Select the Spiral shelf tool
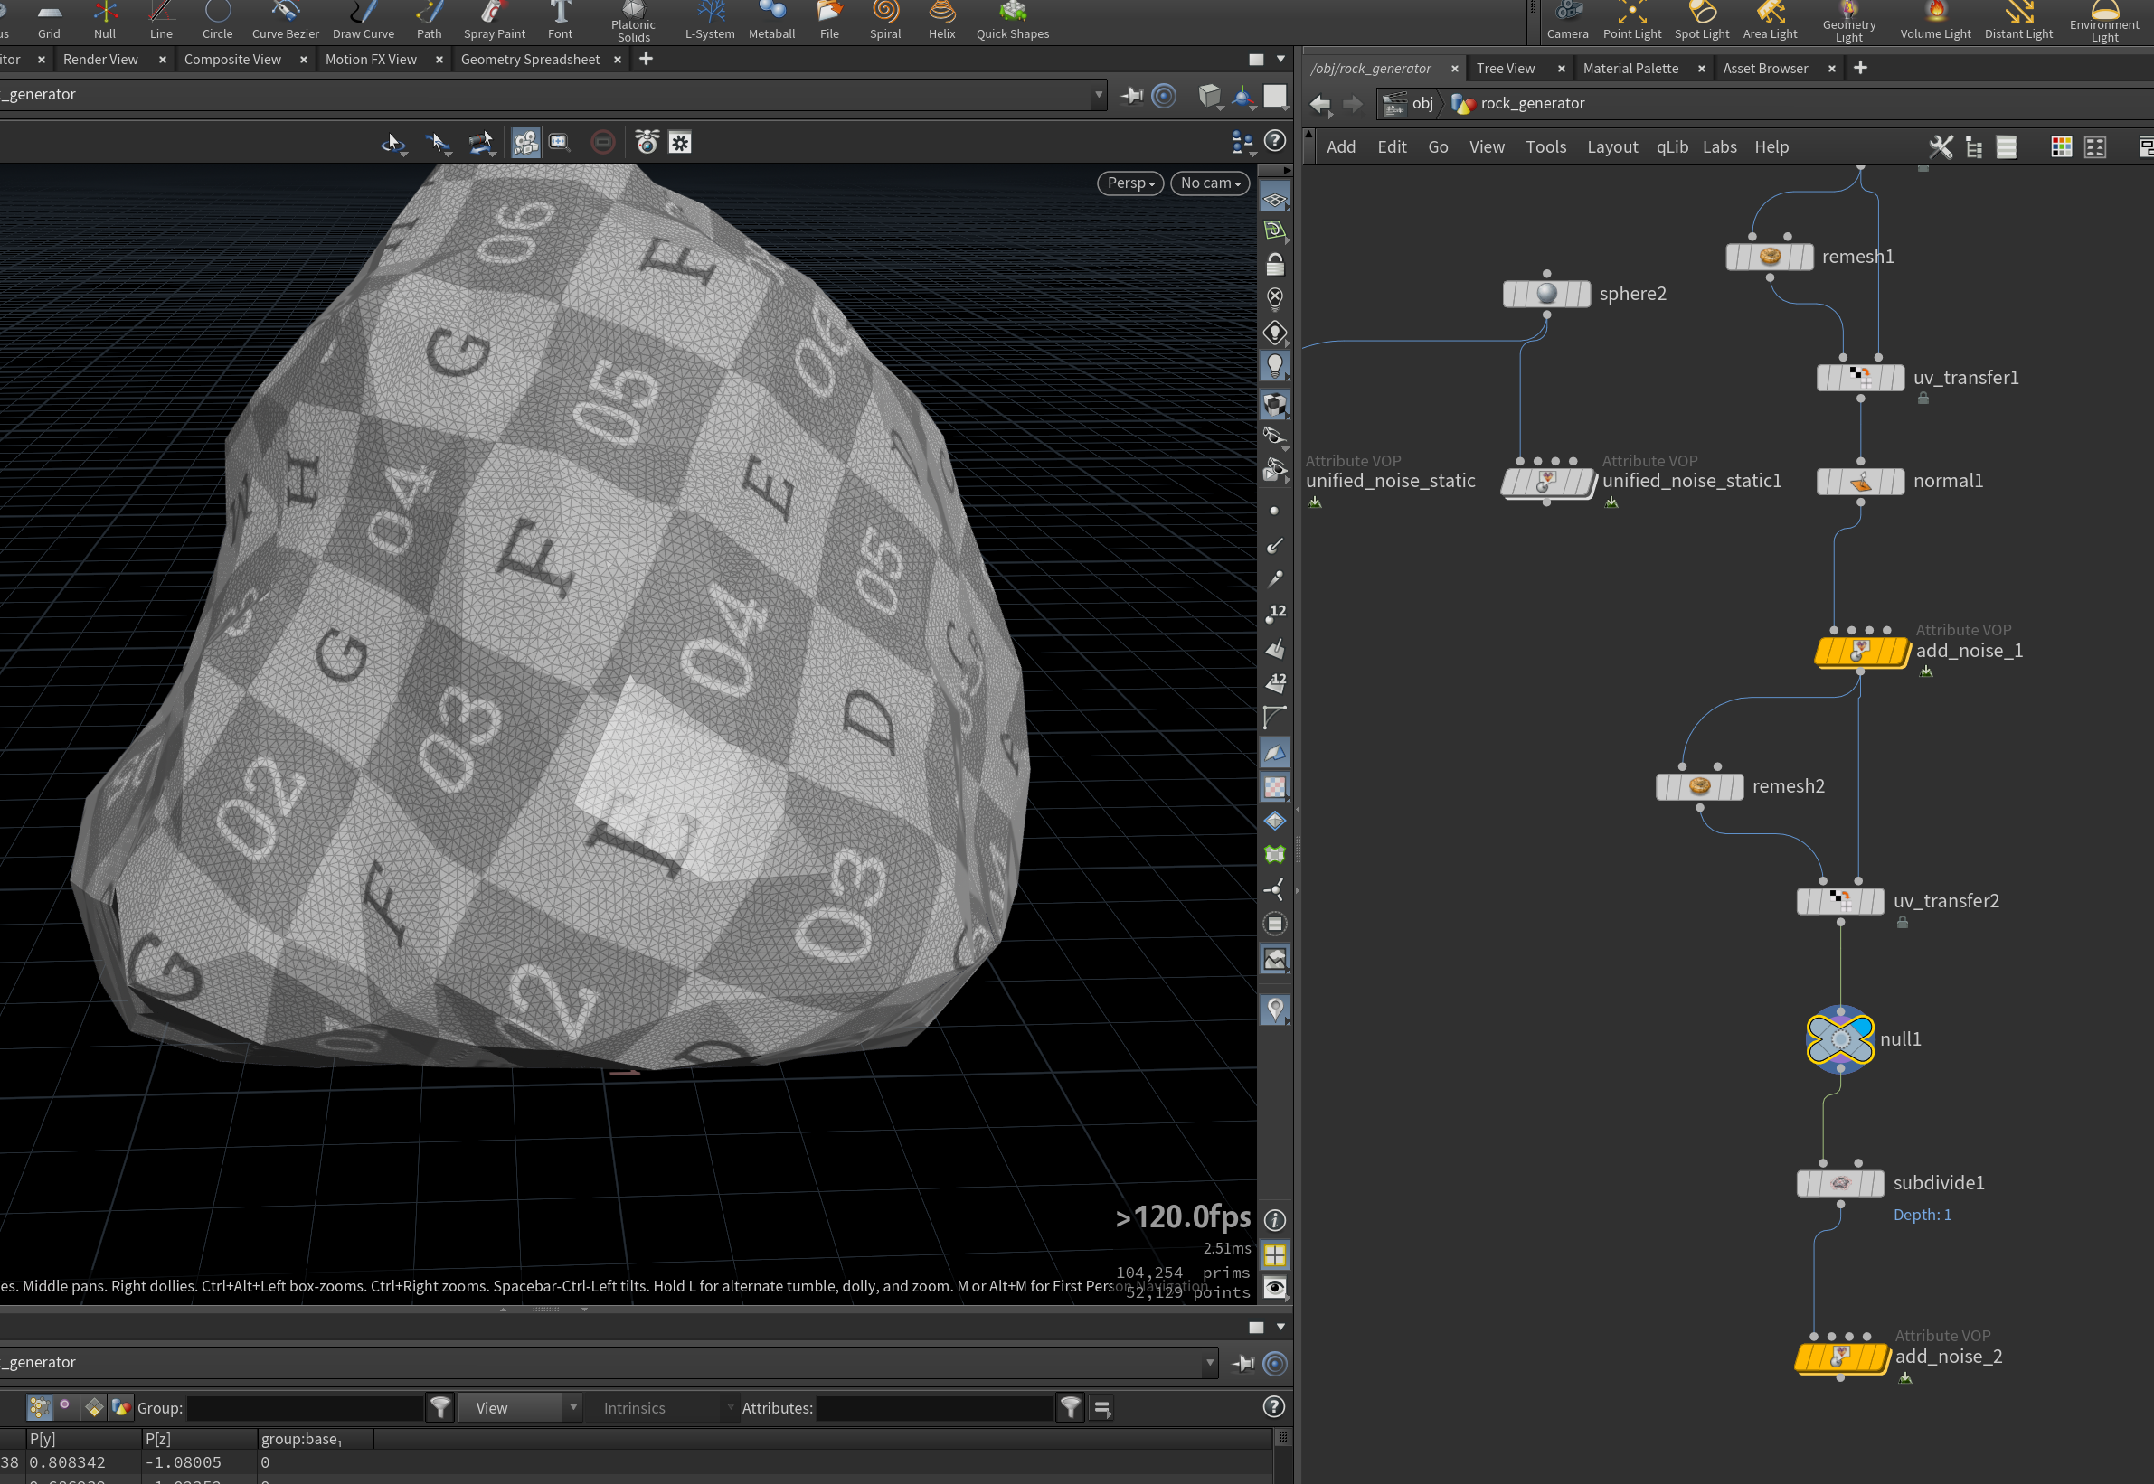2154x1484 pixels. [x=885, y=21]
